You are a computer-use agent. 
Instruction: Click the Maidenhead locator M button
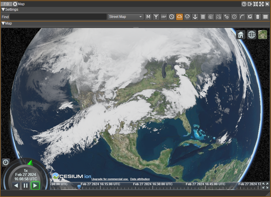148,17
